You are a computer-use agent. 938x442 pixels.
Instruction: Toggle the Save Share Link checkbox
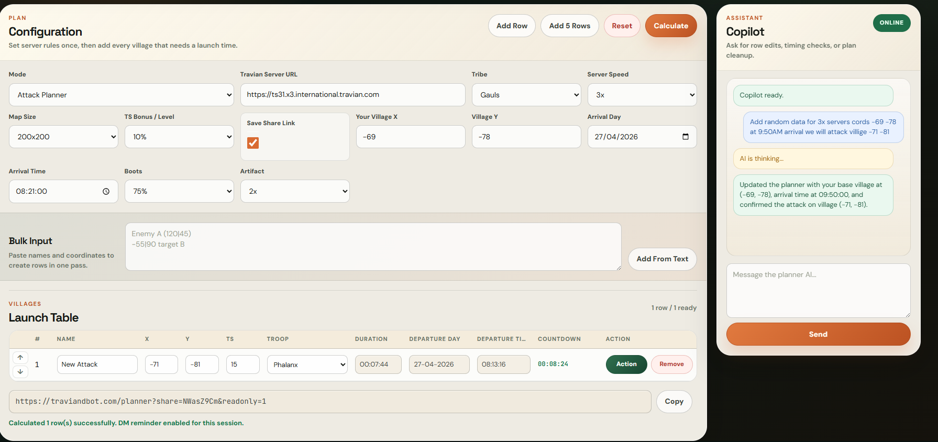click(253, 143)
